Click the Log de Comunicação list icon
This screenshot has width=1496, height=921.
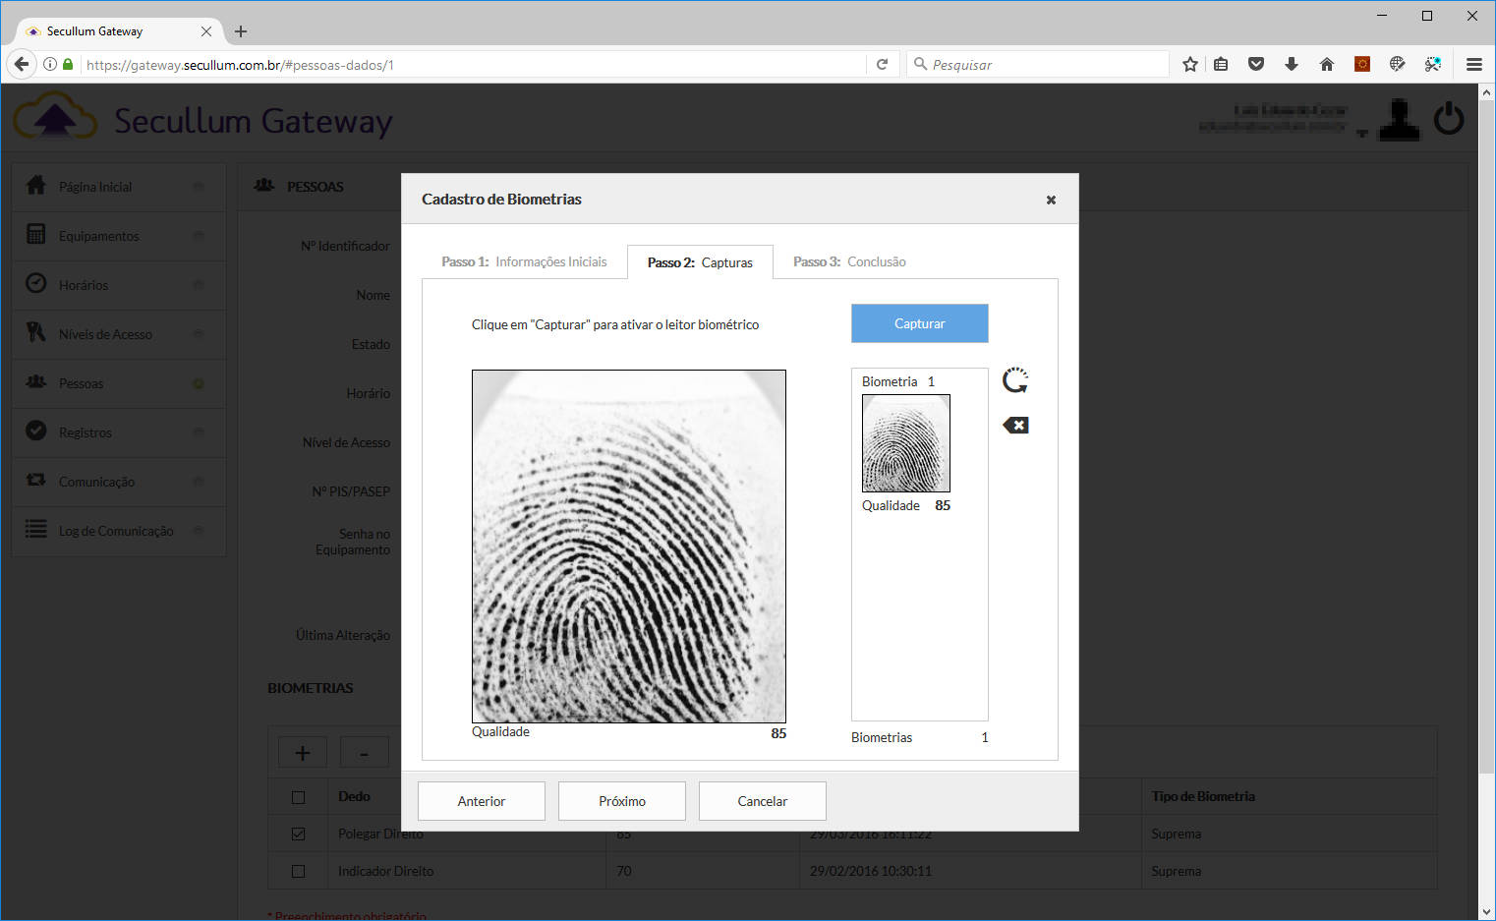coord(36,529)
